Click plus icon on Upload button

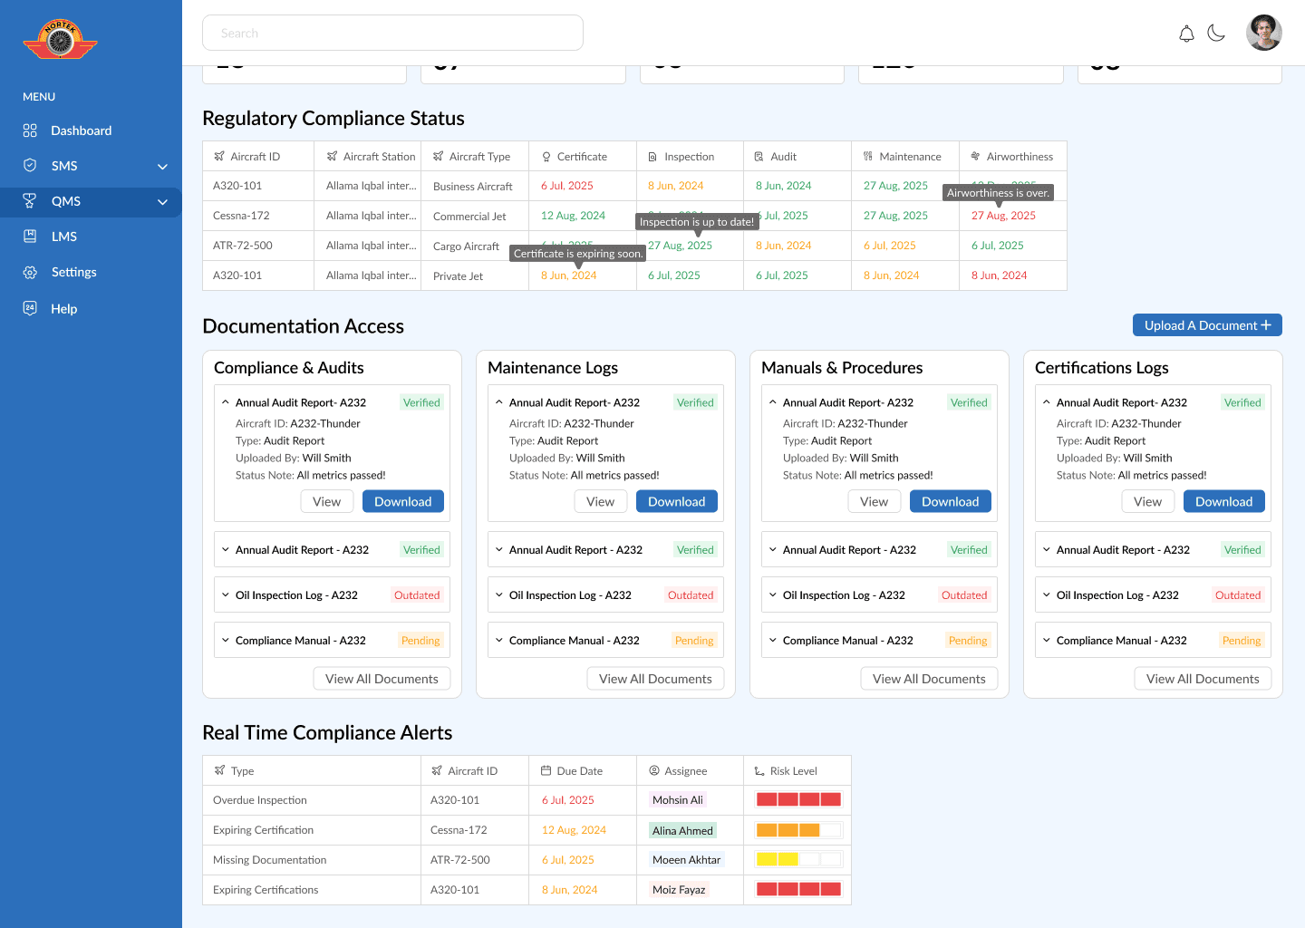pyautogui.click(x=1266, y=325)
